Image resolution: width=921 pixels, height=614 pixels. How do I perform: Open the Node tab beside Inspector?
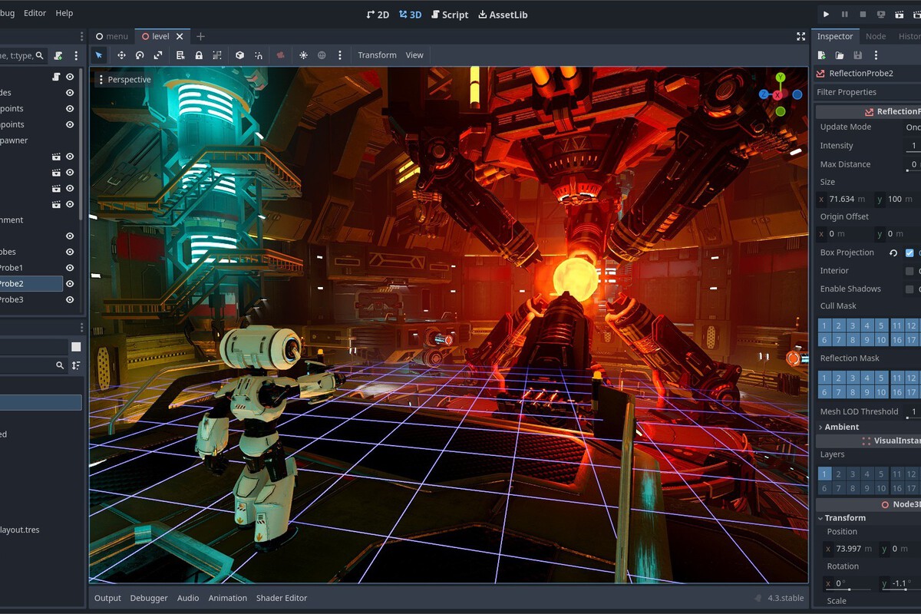tap(875, 36)
